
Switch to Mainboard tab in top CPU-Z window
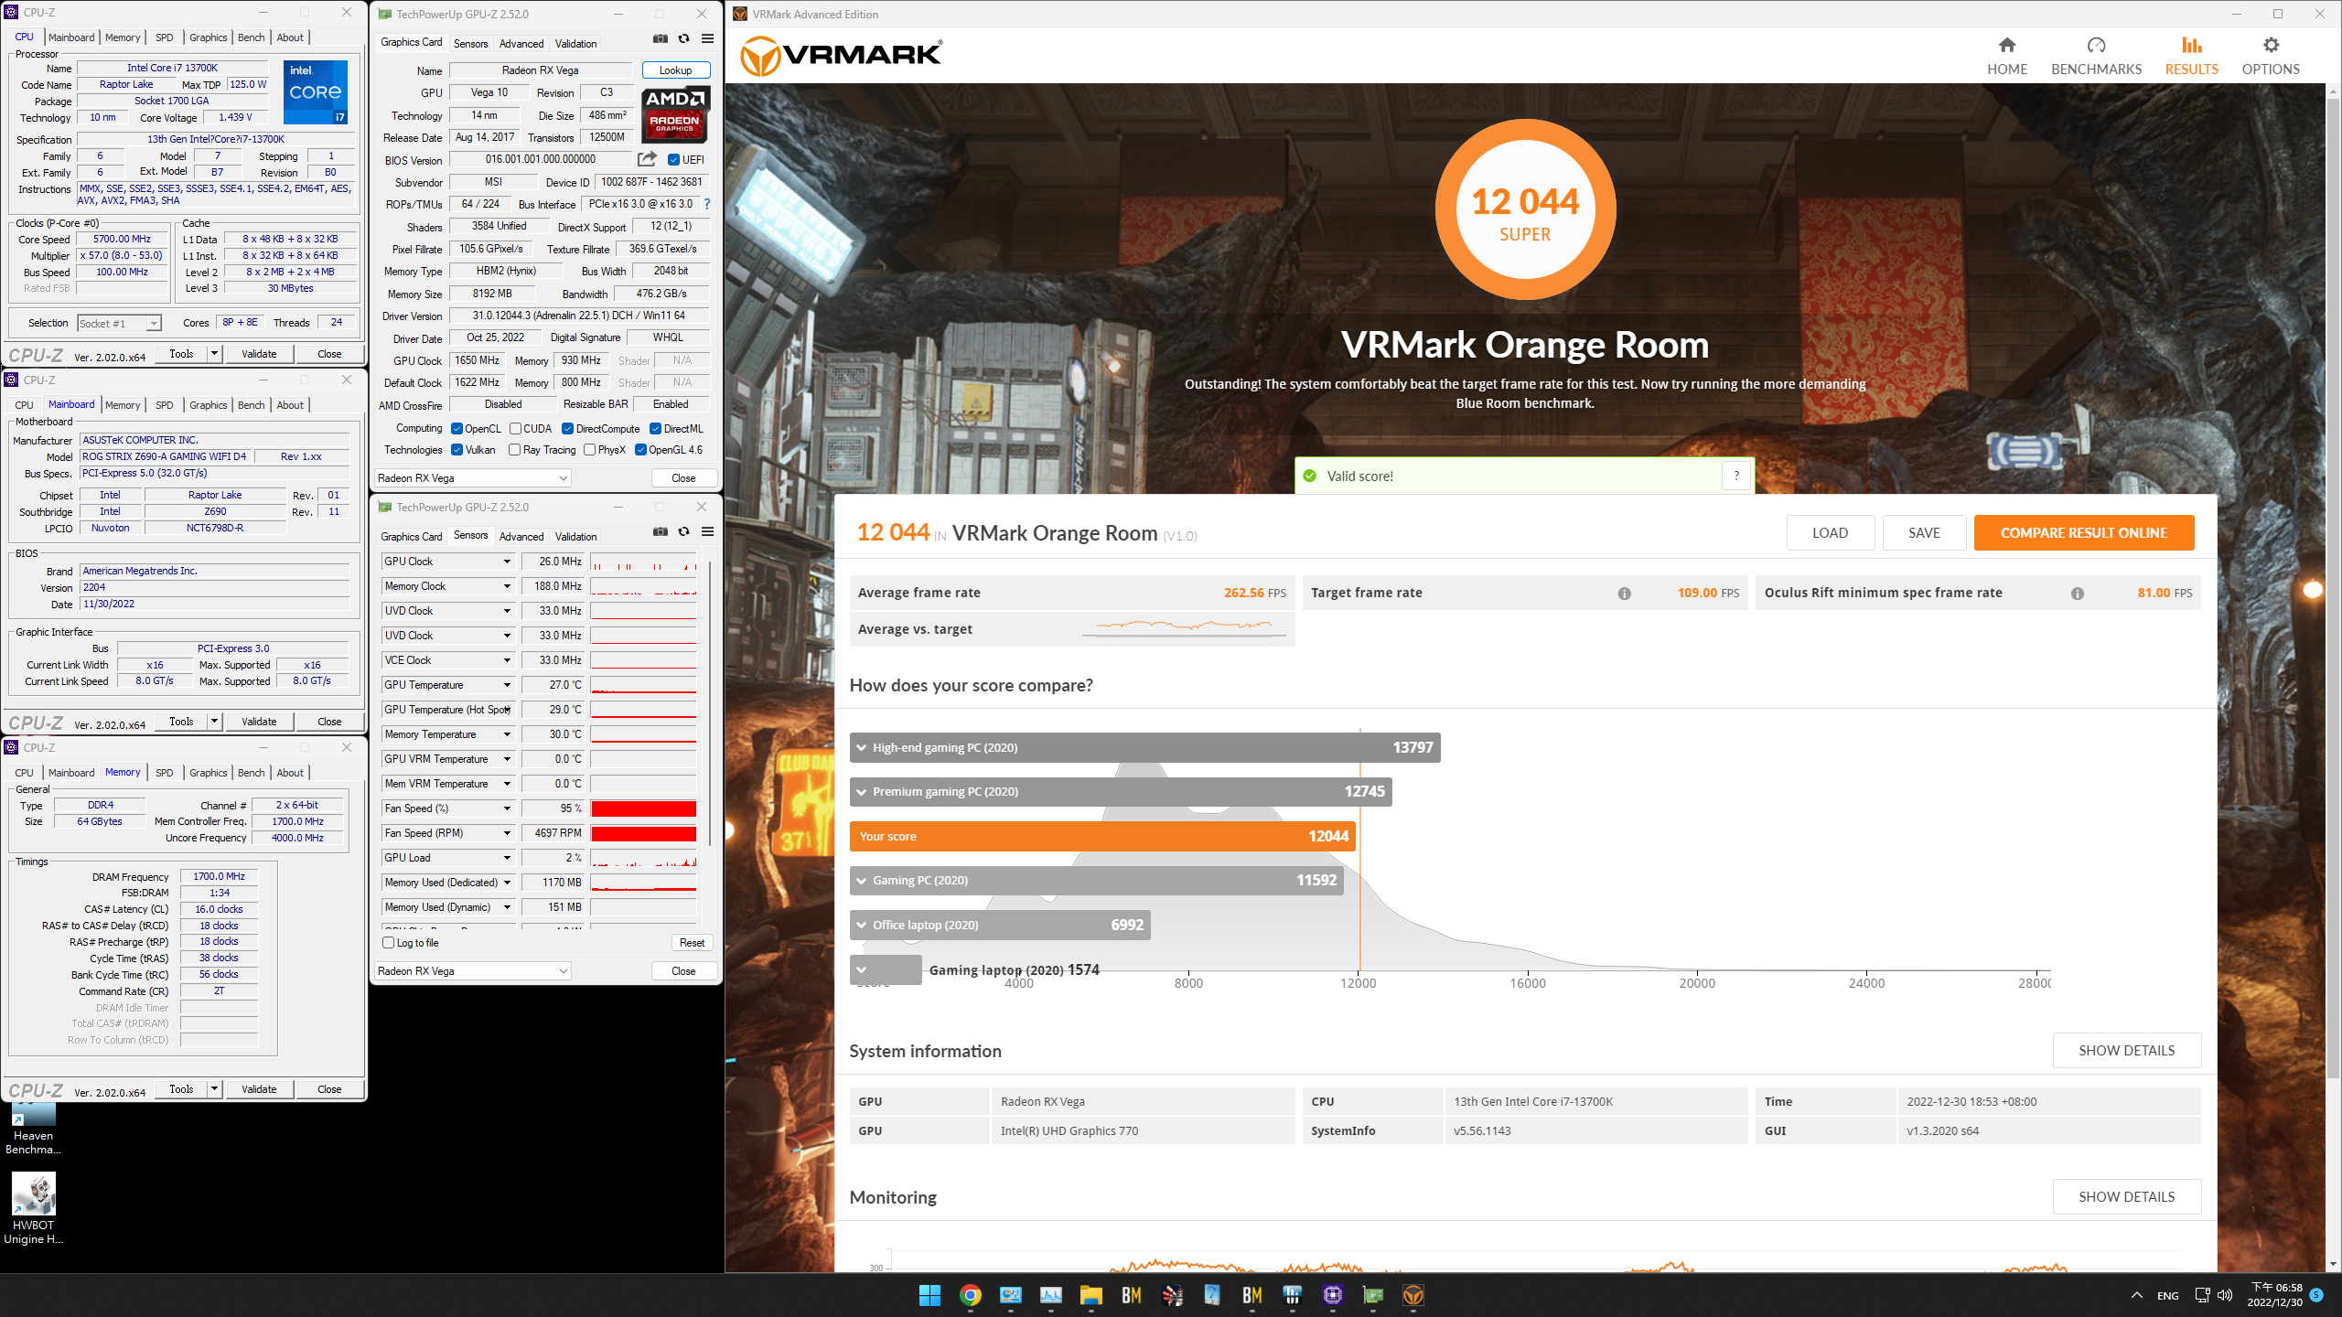click(71, 37)
